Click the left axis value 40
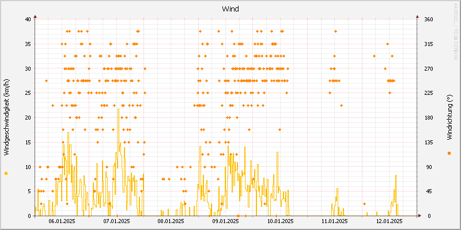This screenshot has width=461, height=230. [x=28, y=20]
